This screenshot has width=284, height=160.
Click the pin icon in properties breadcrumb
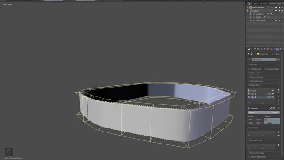point(248,54)
